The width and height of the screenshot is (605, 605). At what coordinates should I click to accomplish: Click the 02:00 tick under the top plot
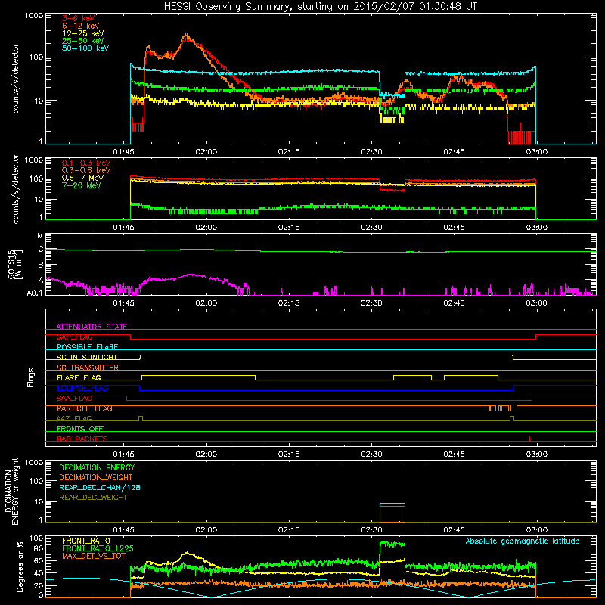click(x=206, y=152)
